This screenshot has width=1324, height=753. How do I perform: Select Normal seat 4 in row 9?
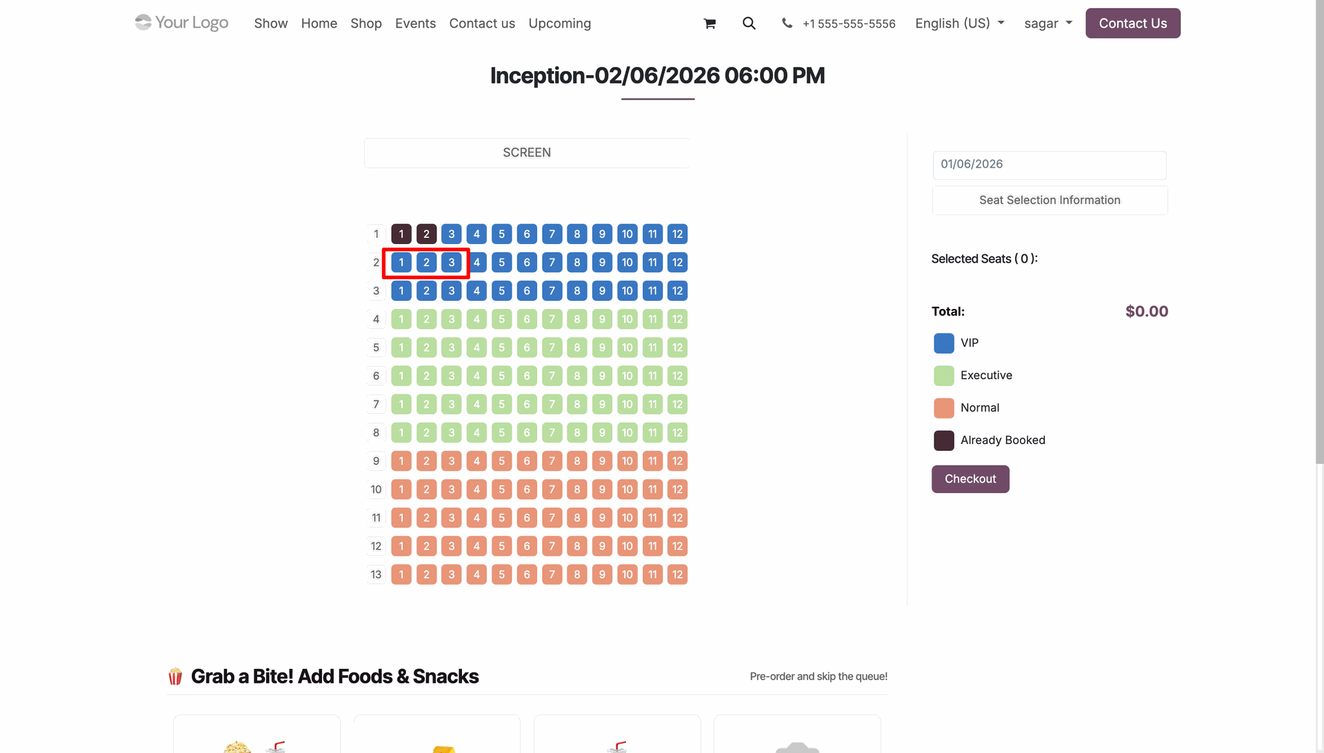[x=477, y=461]
